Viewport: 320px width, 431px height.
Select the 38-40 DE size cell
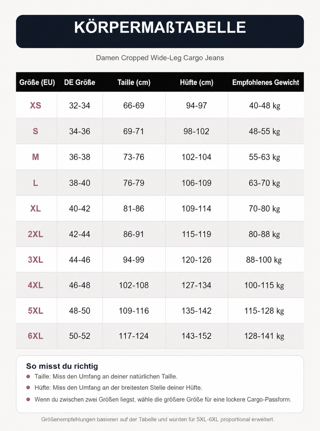tap(80, 183)
